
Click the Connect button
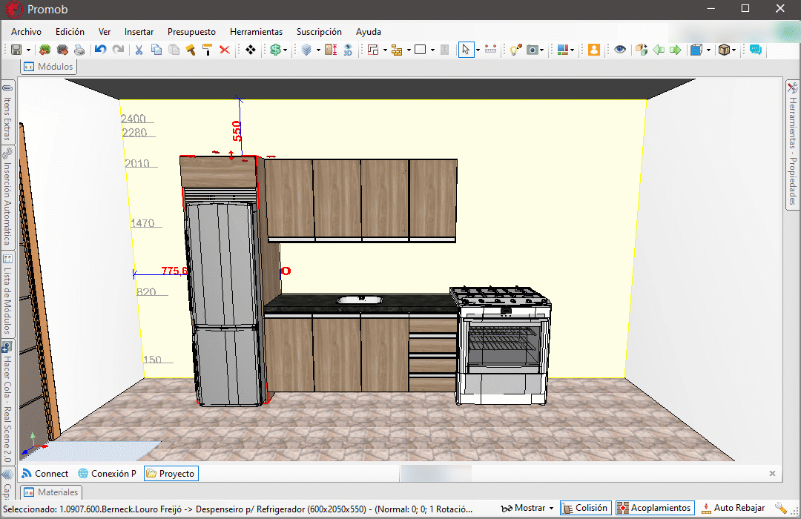tap(45, 473)
